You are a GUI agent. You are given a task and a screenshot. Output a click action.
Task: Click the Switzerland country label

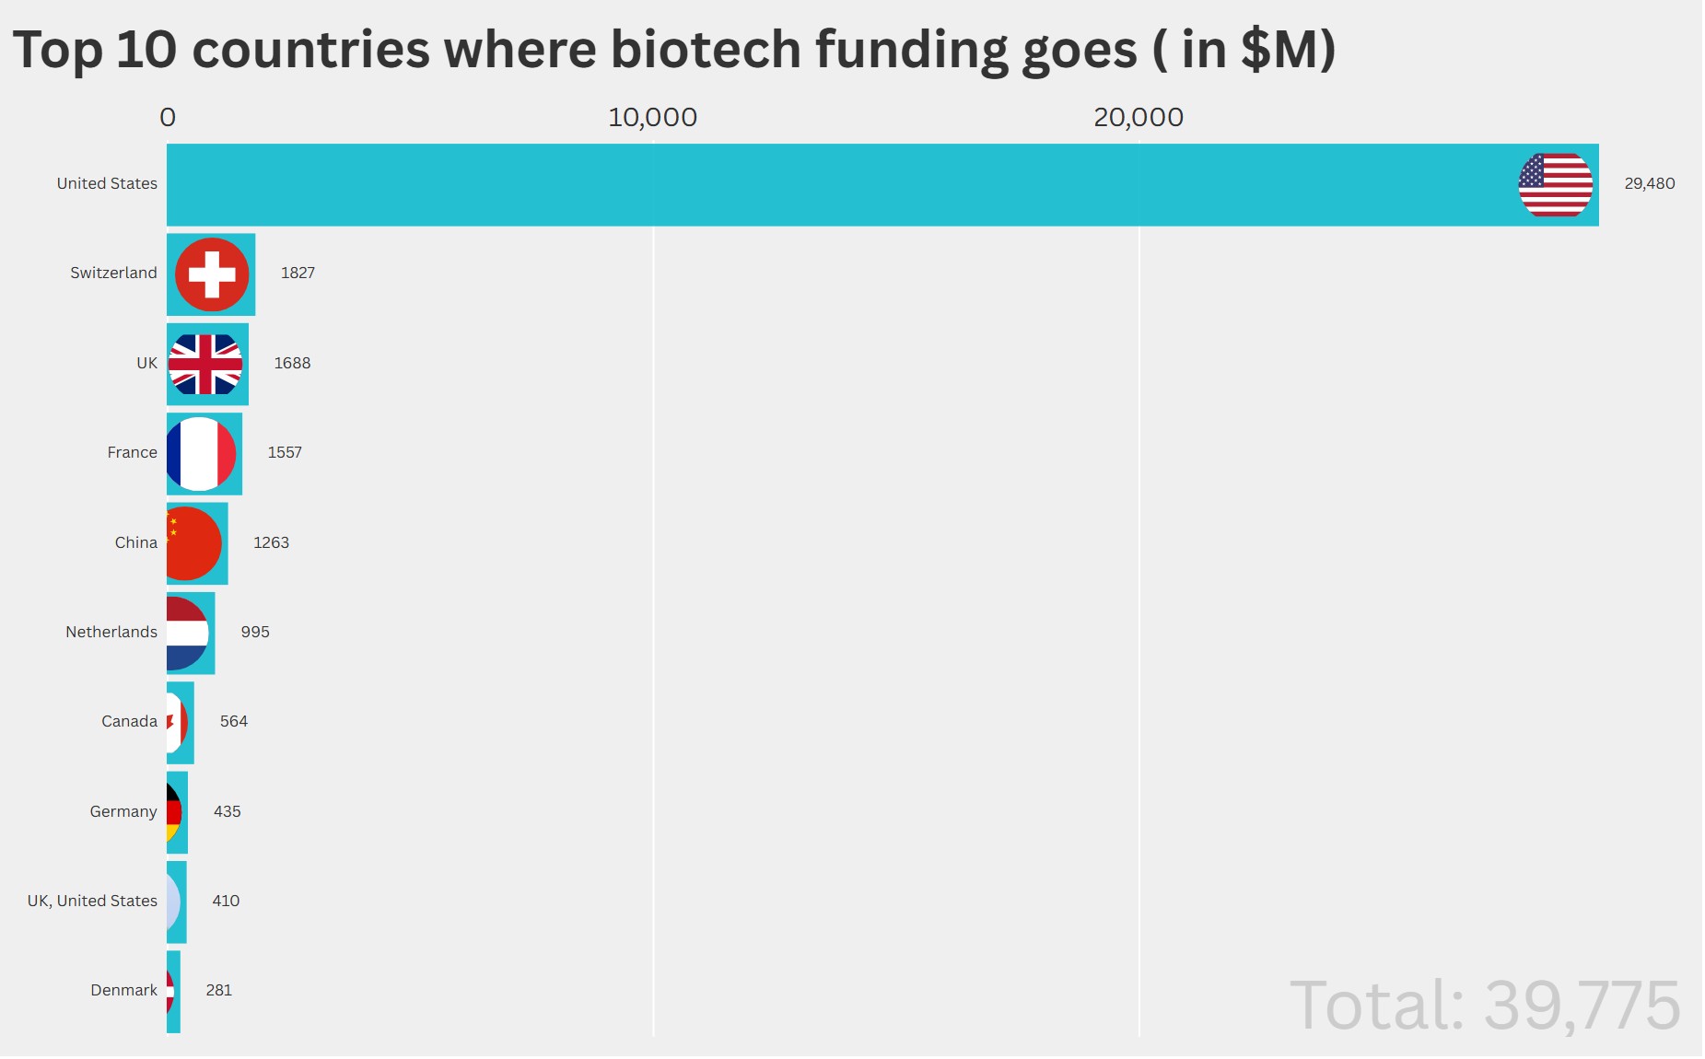click(113, 273)
